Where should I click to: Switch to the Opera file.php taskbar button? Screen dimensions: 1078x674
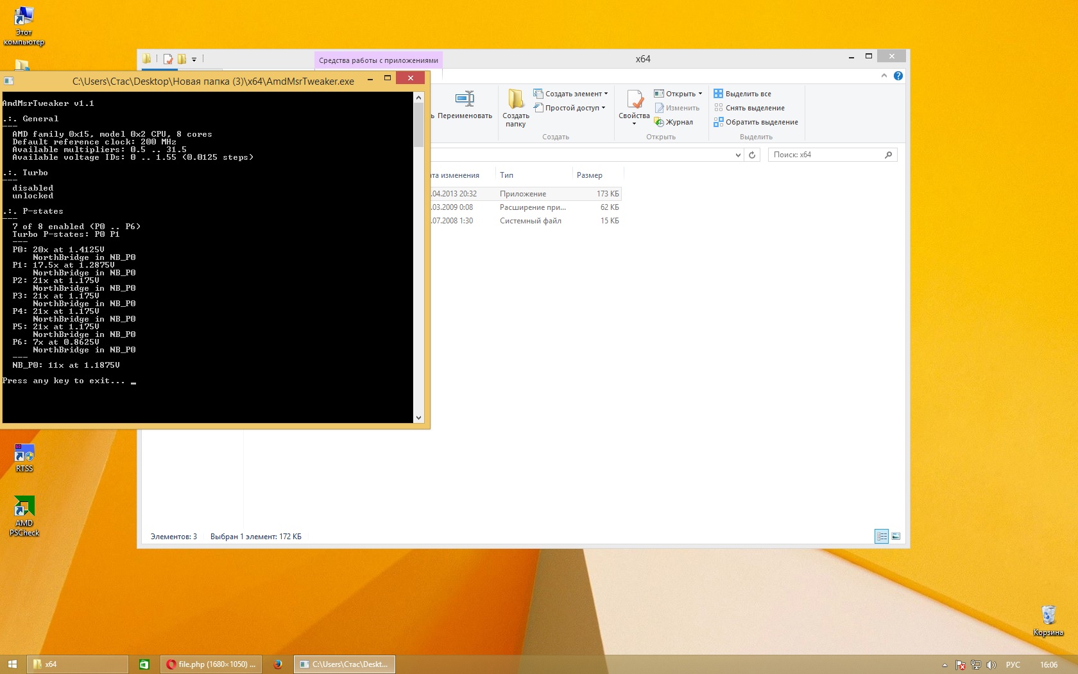coord(210,664)
